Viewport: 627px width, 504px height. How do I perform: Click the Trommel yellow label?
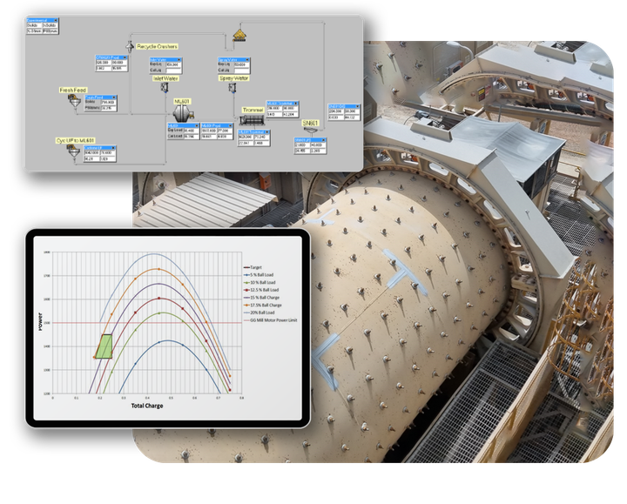pos(253,110)
